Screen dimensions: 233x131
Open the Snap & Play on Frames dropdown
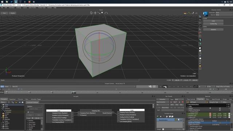click(x=224, y=87)
